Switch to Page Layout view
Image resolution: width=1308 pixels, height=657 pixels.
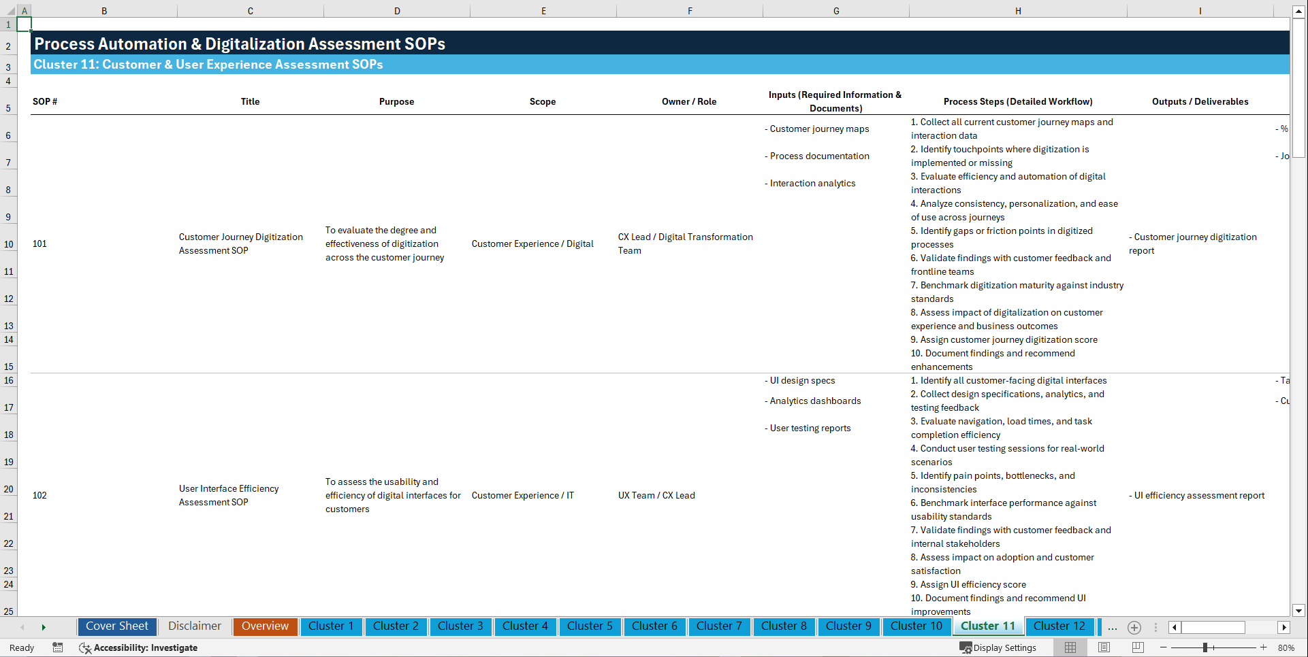point(1104,647)
